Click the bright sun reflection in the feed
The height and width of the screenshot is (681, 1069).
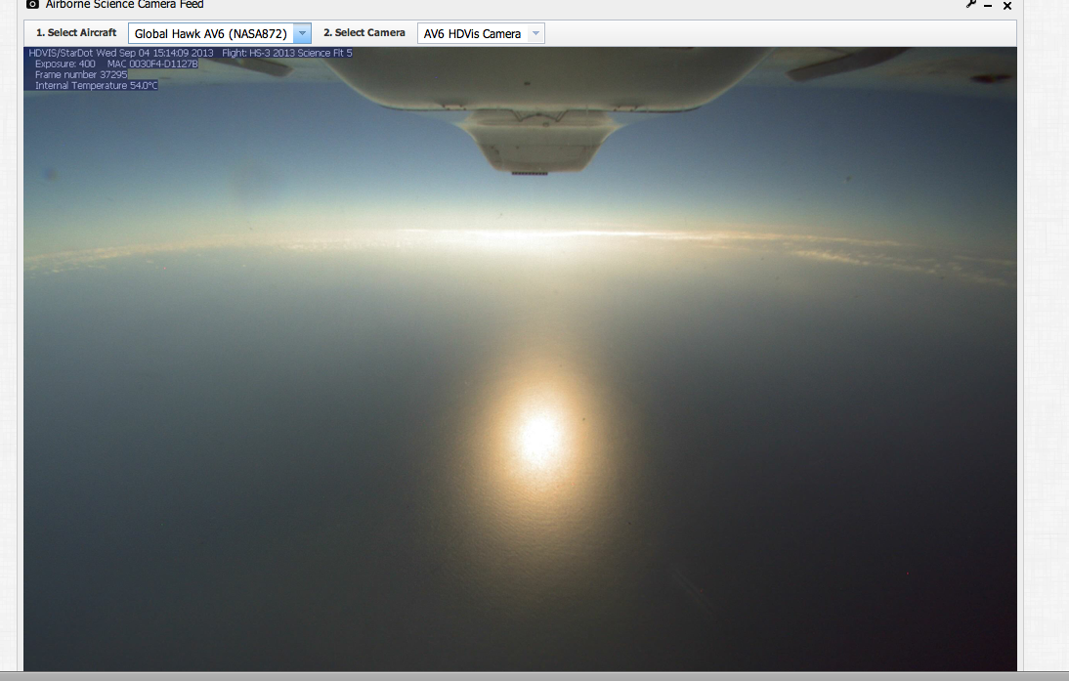[538, 437]
